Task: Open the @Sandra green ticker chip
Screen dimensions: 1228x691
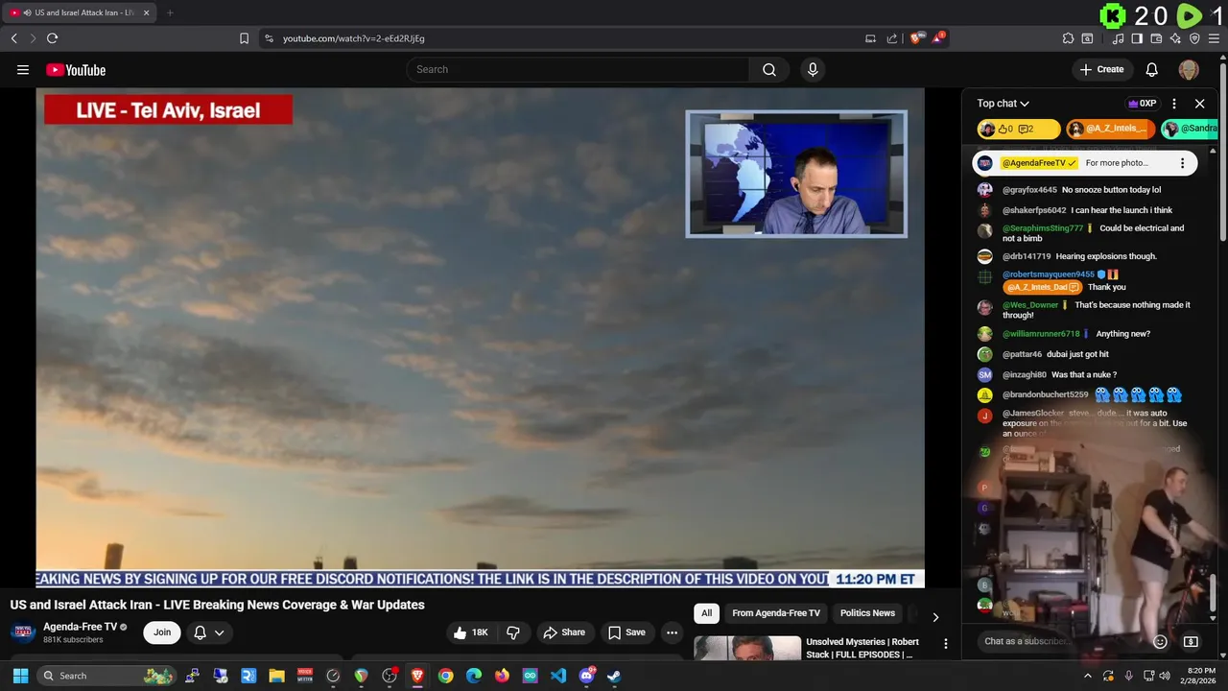Action: (x=1189, y=129)
